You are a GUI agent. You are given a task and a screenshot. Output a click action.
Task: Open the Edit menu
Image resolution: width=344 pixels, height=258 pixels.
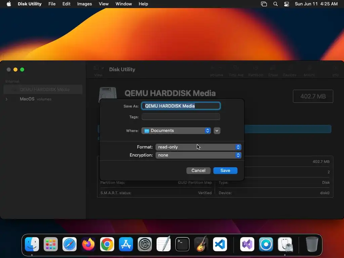click(x=66, y=4)
